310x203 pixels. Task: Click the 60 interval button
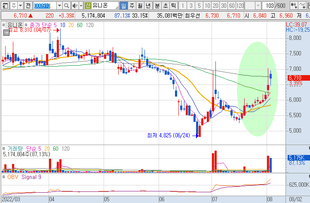click(x=232, y=6)
